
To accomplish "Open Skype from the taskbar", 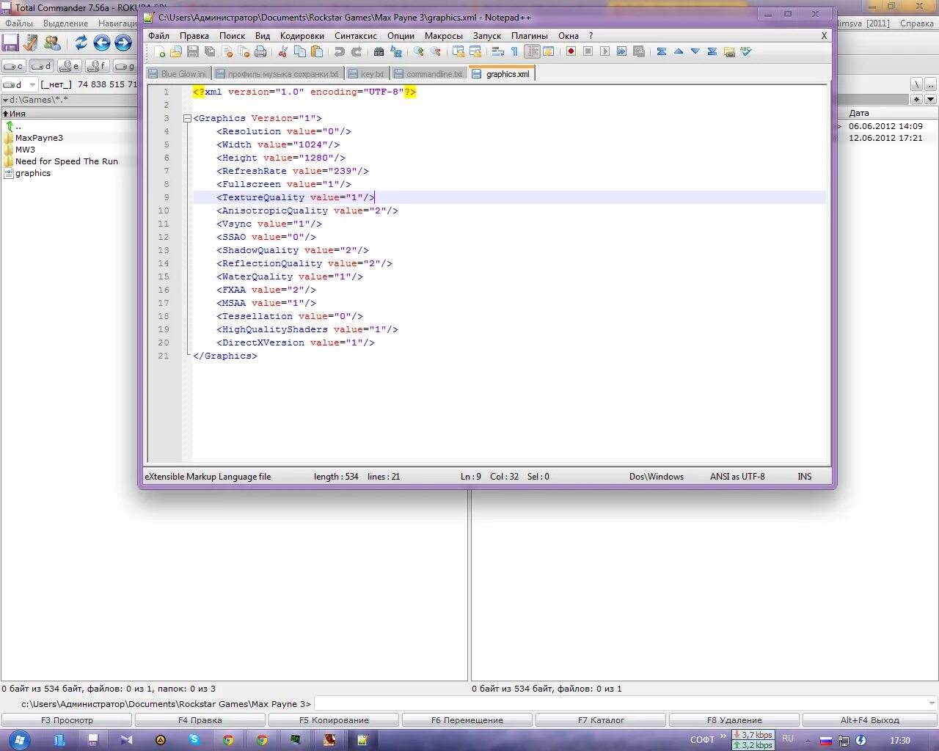I will (x=194, y=740).
